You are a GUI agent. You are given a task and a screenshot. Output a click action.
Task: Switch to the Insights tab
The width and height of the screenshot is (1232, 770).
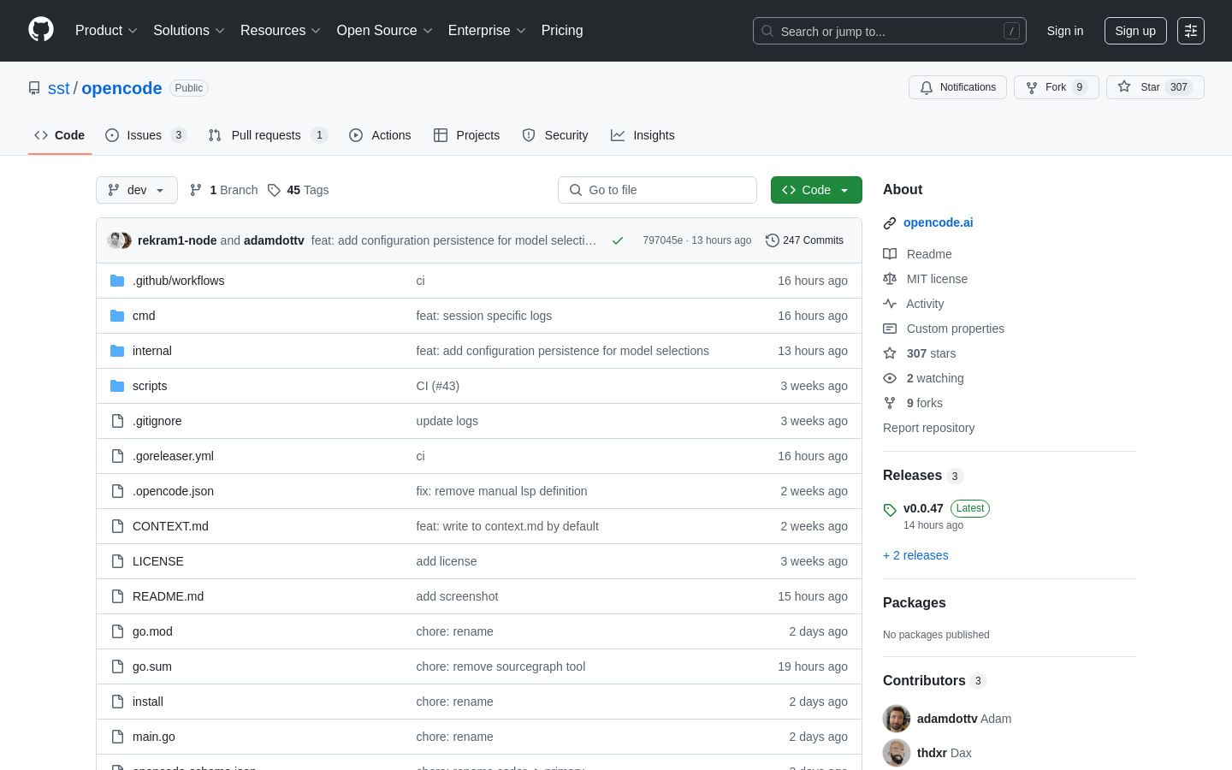(x=643, y=135)
